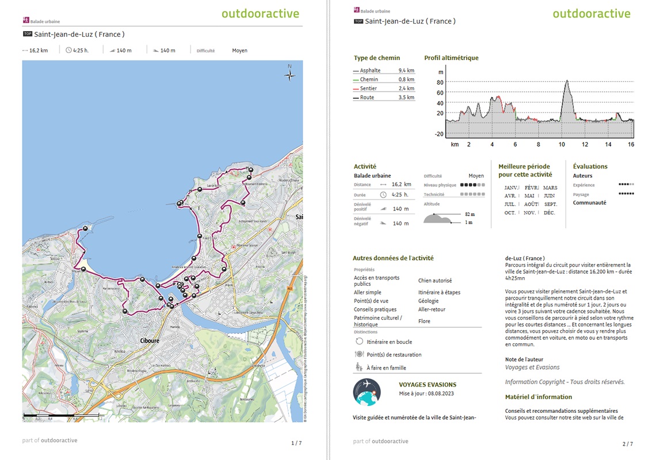Click the altitude hill silhouette graphic

coord(438,218)
